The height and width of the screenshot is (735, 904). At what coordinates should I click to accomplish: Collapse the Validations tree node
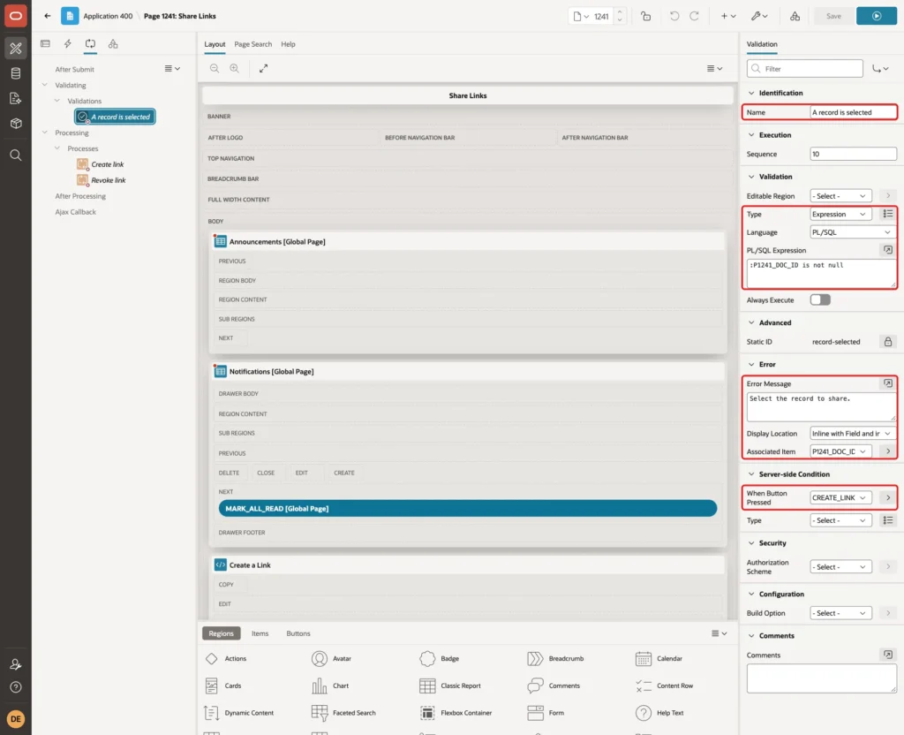click(x=57, y=101)
